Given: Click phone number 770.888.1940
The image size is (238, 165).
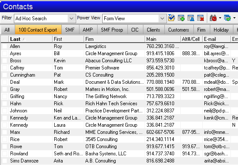Looking at the screenshot, I should (x=160, y=82).
